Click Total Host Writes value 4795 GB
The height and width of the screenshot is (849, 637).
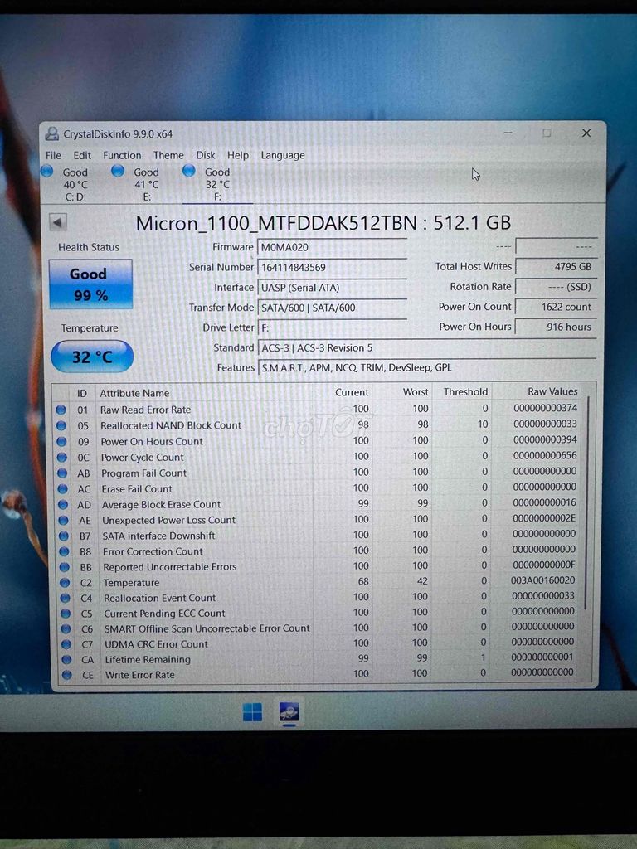click(x=557, y=267)
